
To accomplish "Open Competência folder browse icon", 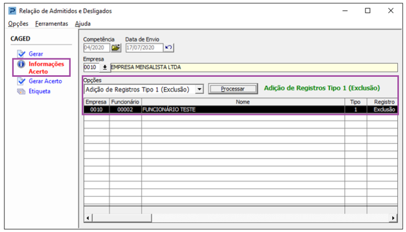I will point(116,47).
